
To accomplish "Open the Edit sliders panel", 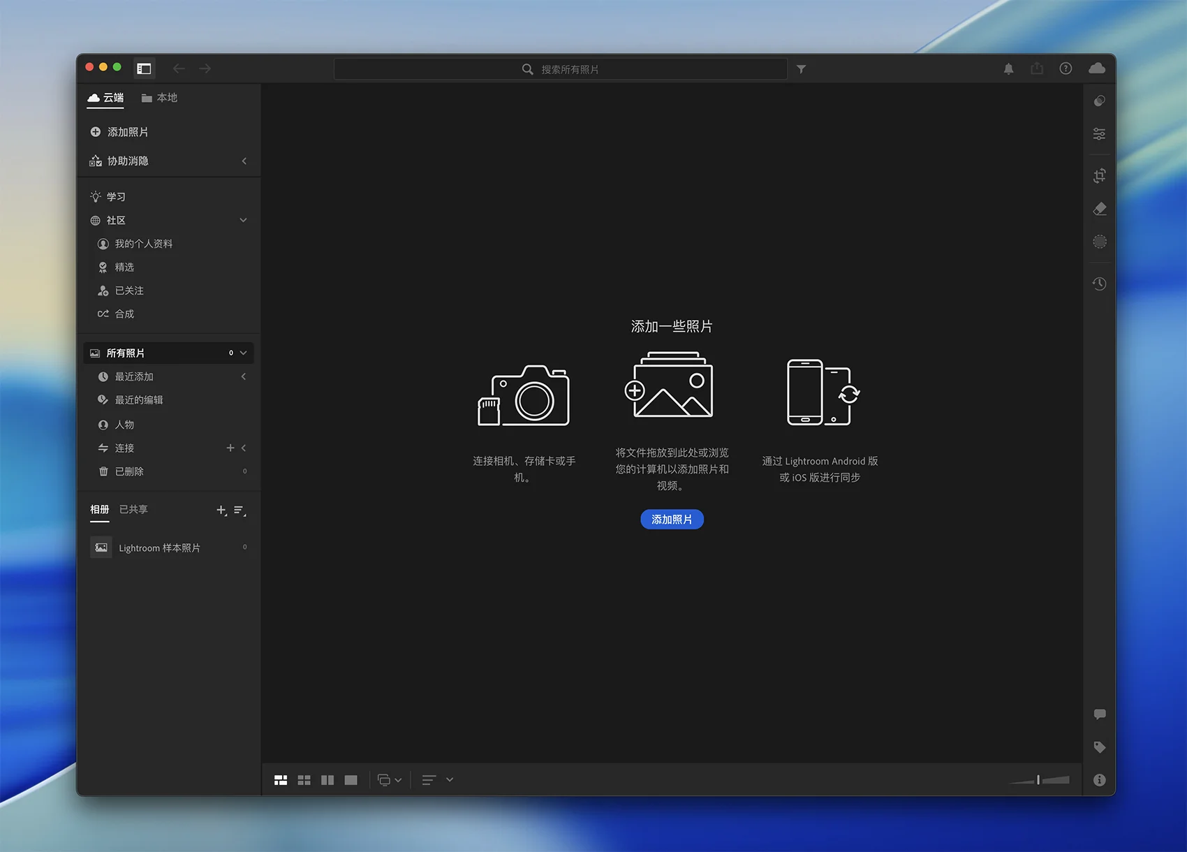I will pyautogui.click(x=1099, y=134).
